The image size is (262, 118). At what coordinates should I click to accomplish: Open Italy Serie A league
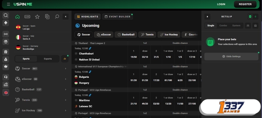(x=42, y=37)
